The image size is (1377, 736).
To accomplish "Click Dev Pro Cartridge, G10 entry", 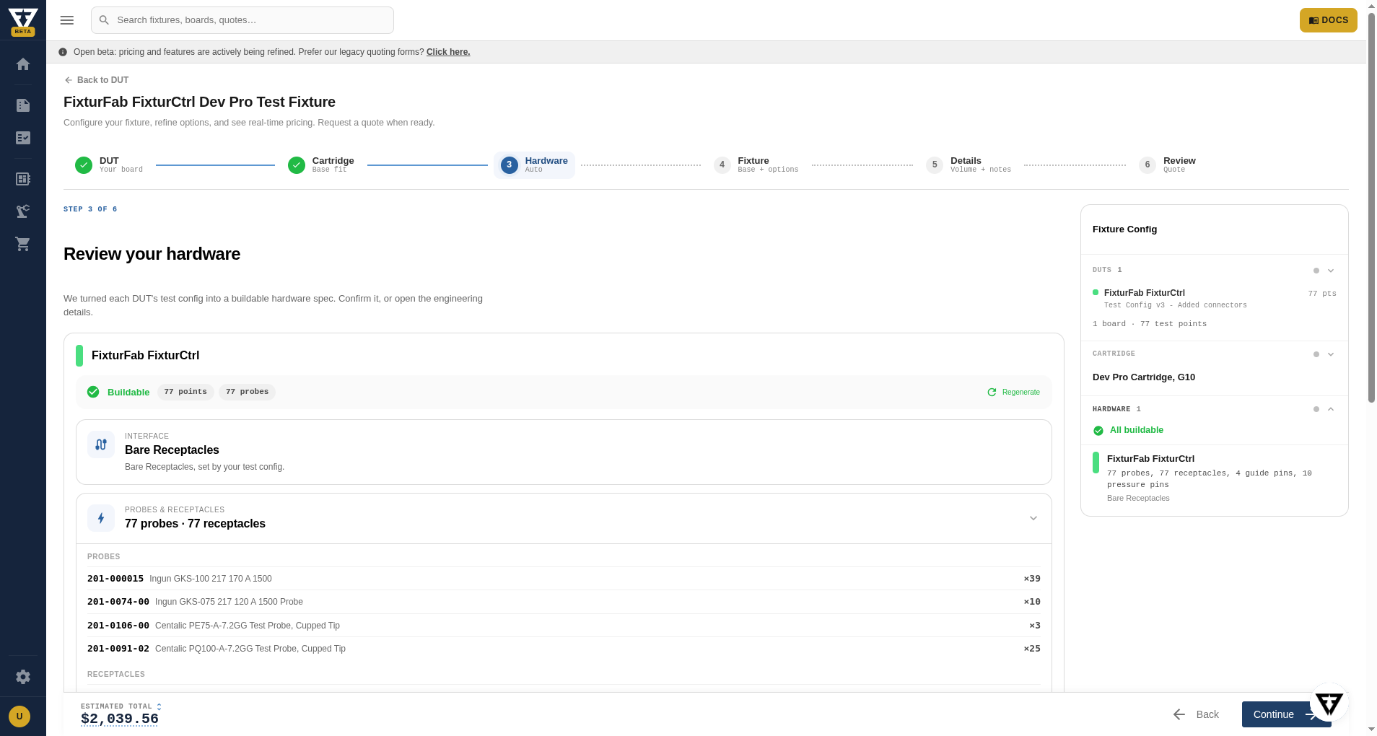I will (x=1144, y=377).
